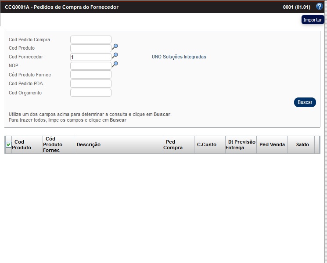
Task: Open the help question mark icon
Action: (319, 7)
